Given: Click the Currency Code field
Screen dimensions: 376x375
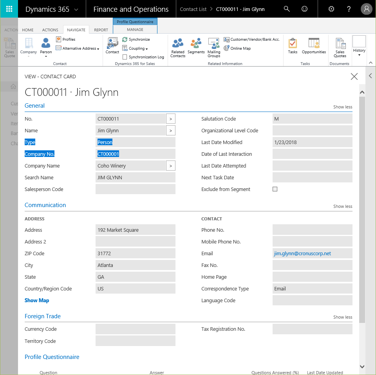Looking at the screenshot, I should (x=135, y=329).
